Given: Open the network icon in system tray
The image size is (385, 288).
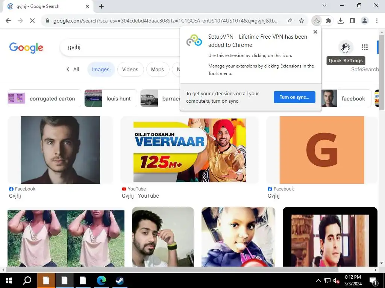Looking at the screenshot, I should [327, 280].
